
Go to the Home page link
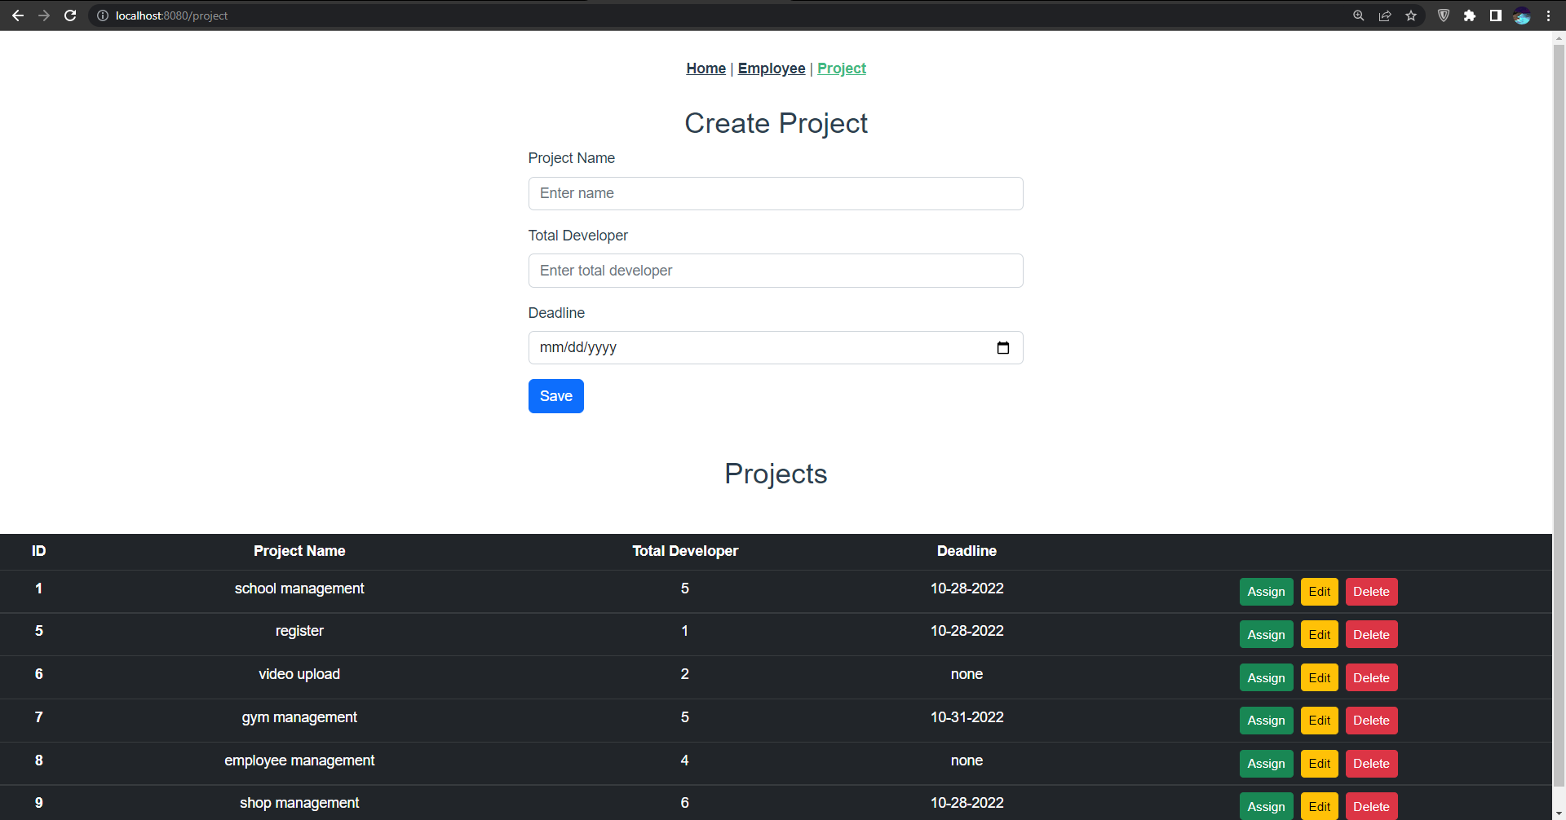pos(706,68)
